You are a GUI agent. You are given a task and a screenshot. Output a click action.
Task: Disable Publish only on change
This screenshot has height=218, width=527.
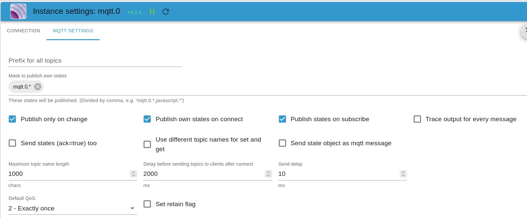pos(13,119)
